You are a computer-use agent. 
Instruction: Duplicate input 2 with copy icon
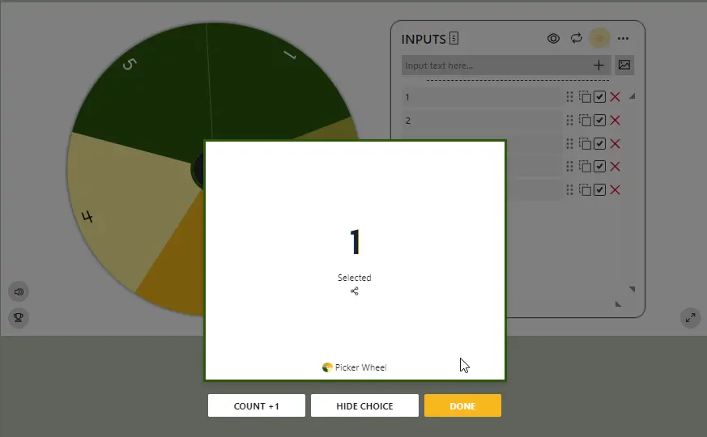(x=585, y=121)
